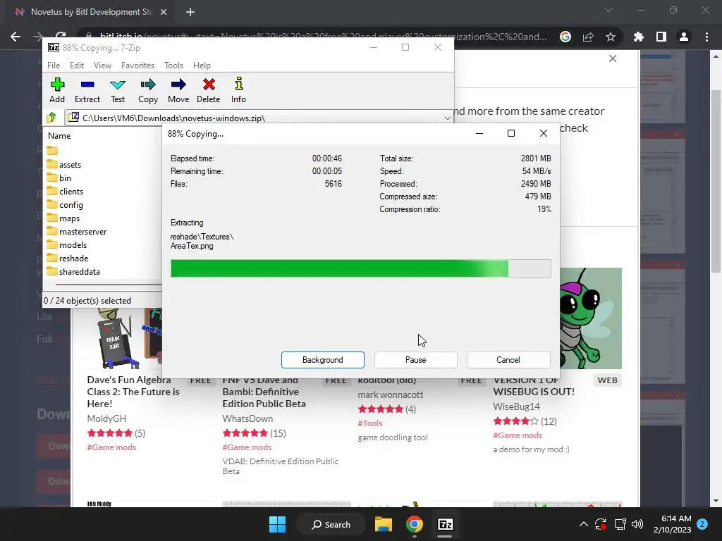Select the Novetus browser tab
This screenshot has width=722, height=541.
[90, 12]
